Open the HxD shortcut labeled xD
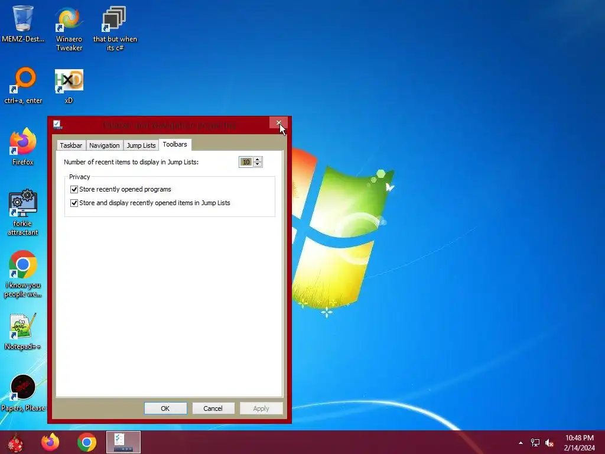This screenshot has height=454, width=605. point(69,86)
